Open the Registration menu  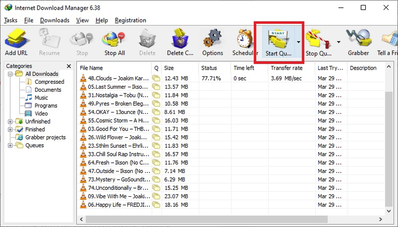point(130,20)
